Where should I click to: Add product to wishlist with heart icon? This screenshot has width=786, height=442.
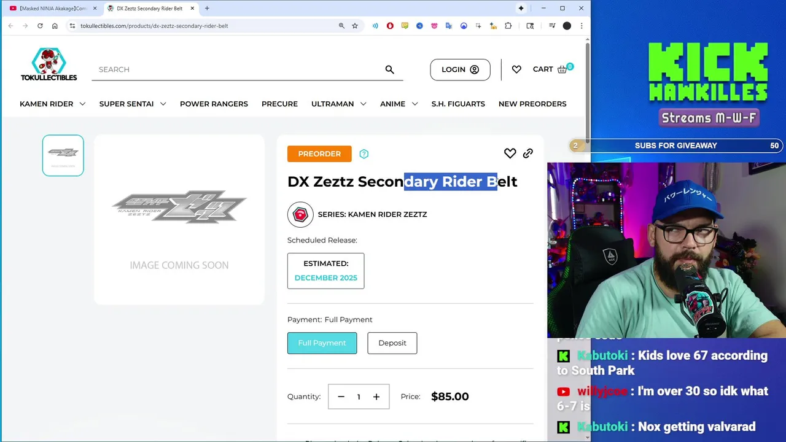pos(510,153)
